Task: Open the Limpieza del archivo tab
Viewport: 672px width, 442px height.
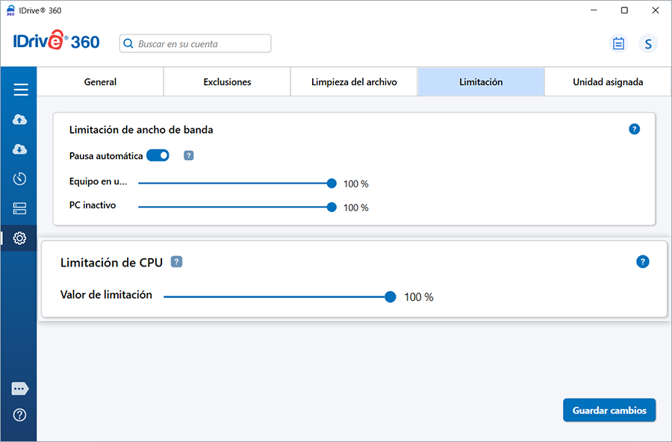Action: point(354,82)
